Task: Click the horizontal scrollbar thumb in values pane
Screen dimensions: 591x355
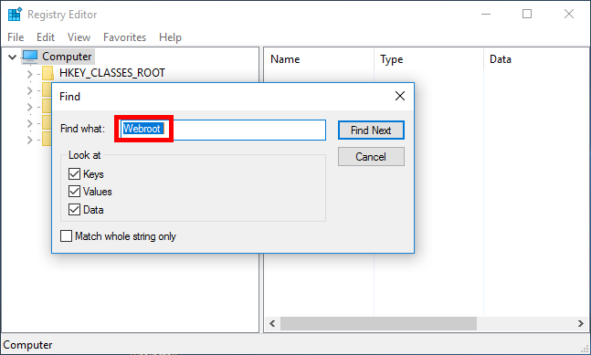Action: click(x=378, y=323)
